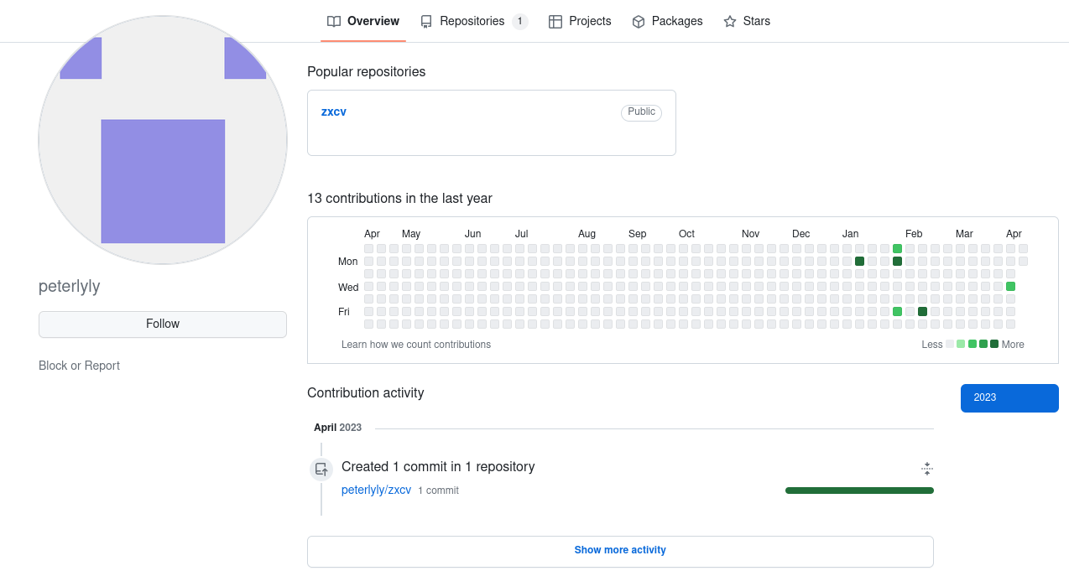Open the zxcv popular repository

[334, 112]
